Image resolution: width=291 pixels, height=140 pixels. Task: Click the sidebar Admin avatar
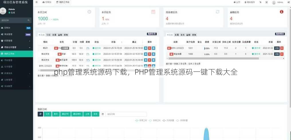tap(3, 11)
